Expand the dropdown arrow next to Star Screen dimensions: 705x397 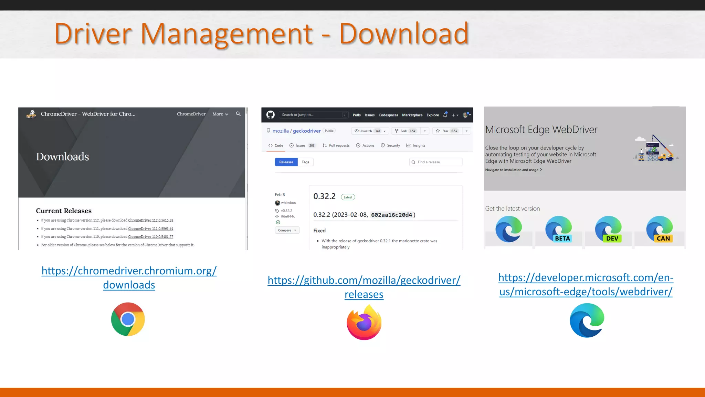(466, 131)
